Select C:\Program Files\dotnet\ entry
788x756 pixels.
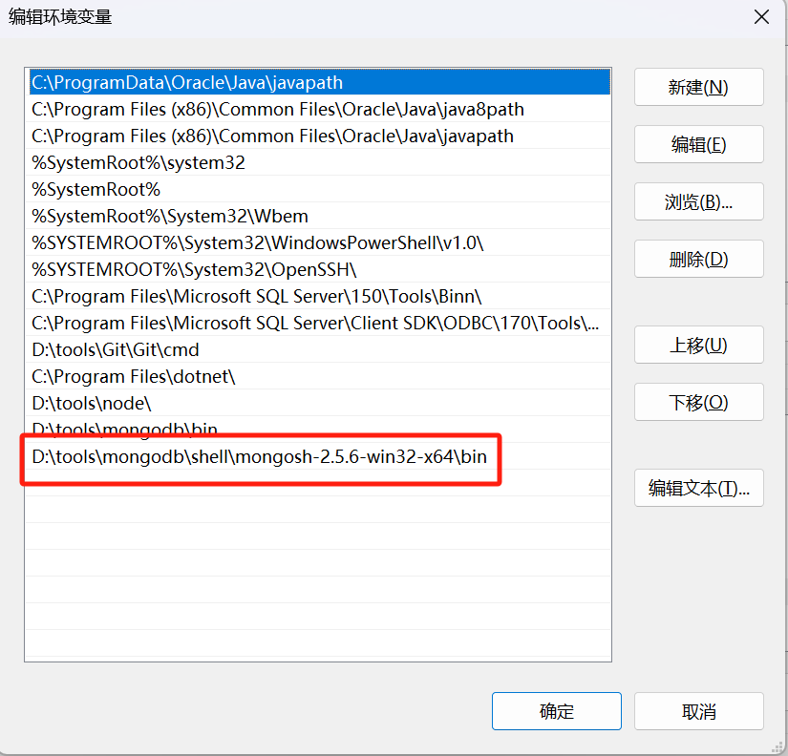click(x=319, y=376)
